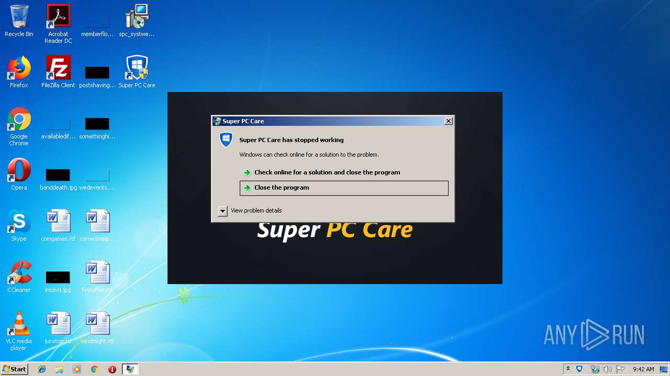Open the clock showing 9:42 AM
This screenshot has height=376, width=670.
643,369
